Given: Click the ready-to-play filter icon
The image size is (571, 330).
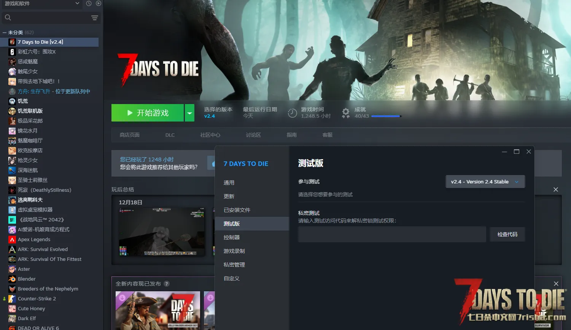Looking at the screenshot, I should tap(99, 3).
